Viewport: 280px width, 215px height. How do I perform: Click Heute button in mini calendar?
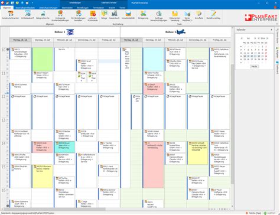click(x=254, y=67)
